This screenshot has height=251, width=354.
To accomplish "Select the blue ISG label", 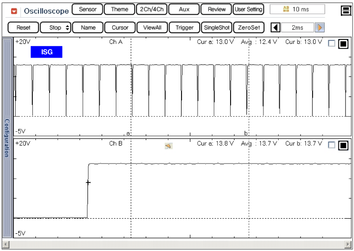I will coord(47,52).
